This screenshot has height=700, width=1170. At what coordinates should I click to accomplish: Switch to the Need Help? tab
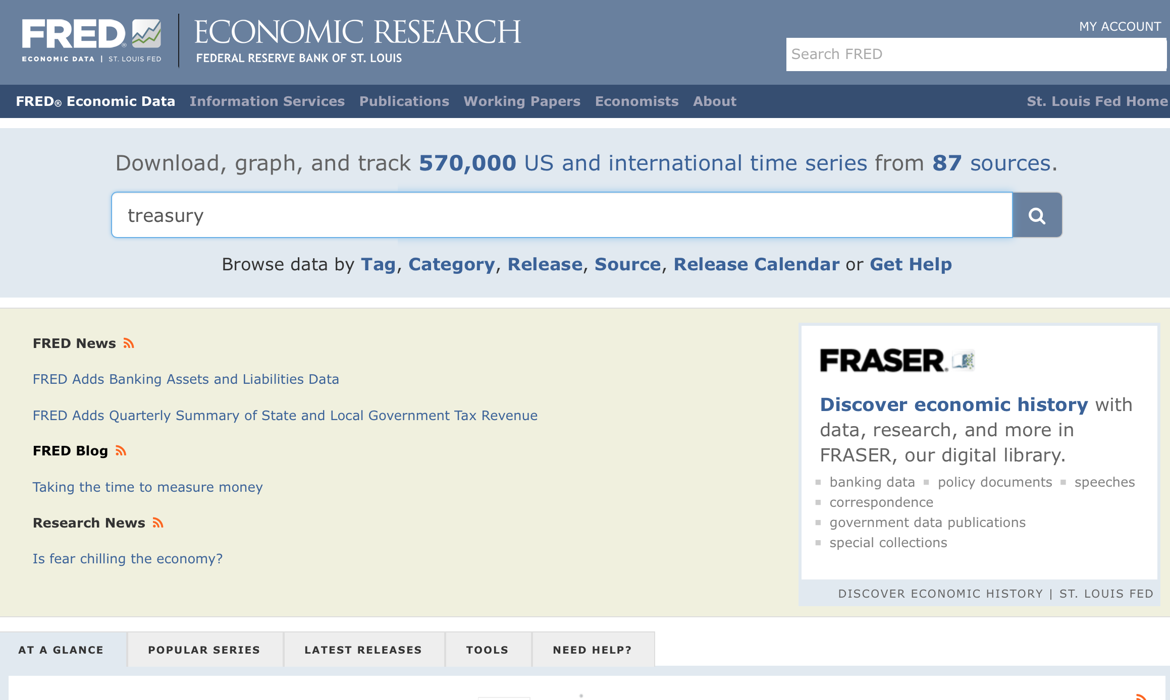click(593, 650)
